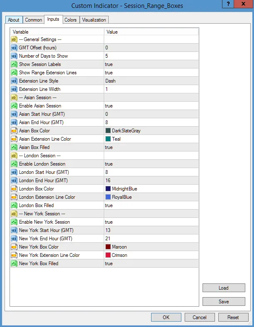Click the icon beside Asian Start Hour (GMT)
254x327 pixels.
click(14, 114)
